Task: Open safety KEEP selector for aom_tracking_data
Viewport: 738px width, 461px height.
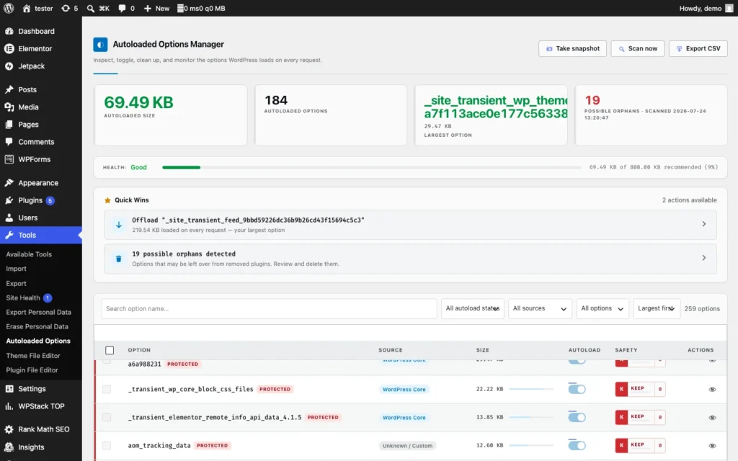Action: [640, 445]
